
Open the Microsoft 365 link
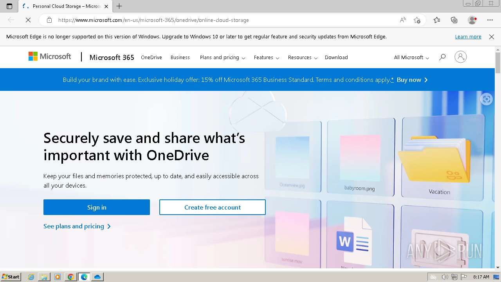[x=112, y=57]
